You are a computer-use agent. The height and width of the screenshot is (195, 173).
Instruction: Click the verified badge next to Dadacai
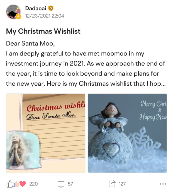[51, 8]
